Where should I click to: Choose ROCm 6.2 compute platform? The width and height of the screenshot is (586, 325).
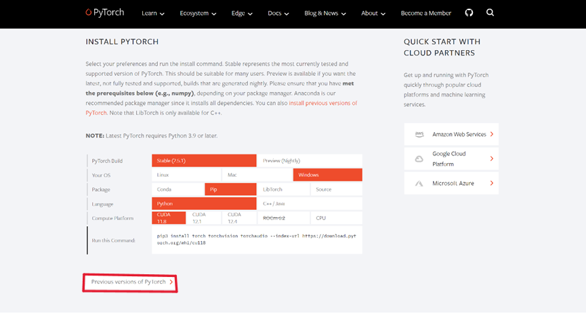(x=283, y=218)
